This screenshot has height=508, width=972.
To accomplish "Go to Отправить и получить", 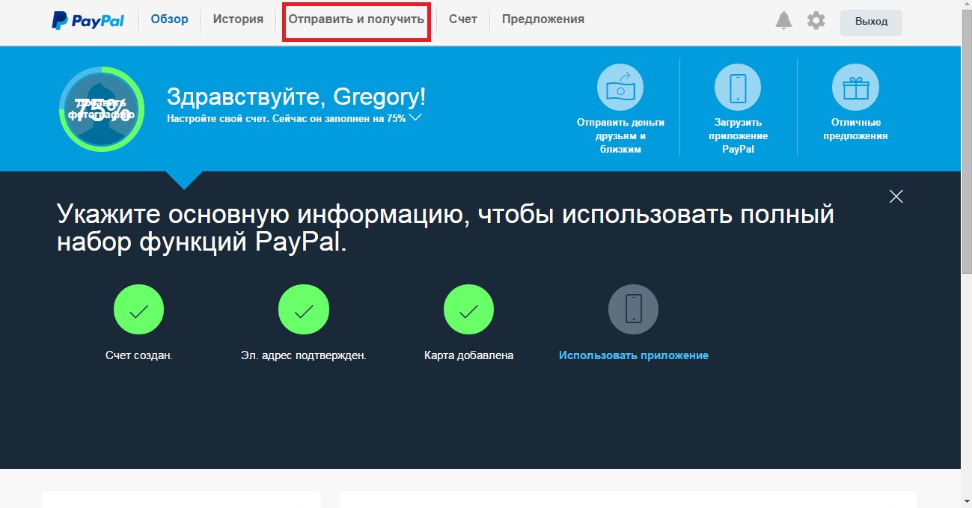I will click(x=356, y=20).
